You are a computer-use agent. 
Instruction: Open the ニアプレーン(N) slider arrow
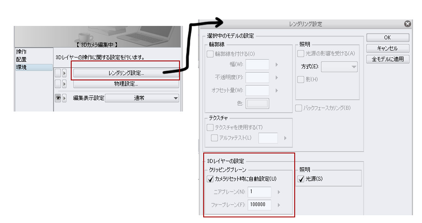[x=279, y=192]
